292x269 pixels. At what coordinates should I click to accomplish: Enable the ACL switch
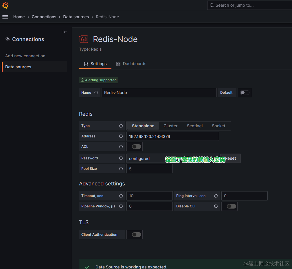[137, 147]
